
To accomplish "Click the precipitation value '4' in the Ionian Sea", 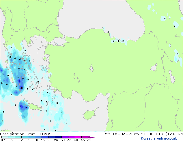I will [x=7, y=85].
